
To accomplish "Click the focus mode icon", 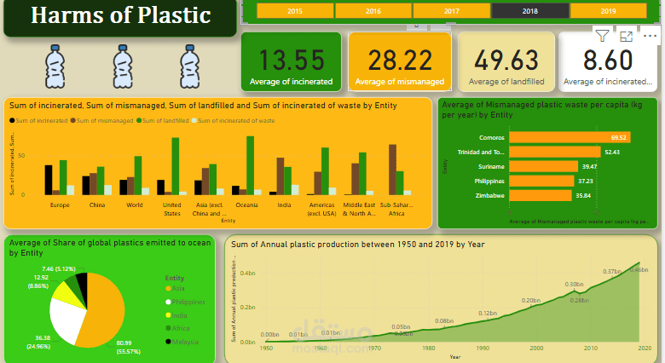I will point(626,37).
